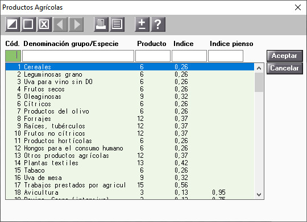The image size is (307, 222).
Task: Click the next record right arrow
Action: (x=76, y=24)
